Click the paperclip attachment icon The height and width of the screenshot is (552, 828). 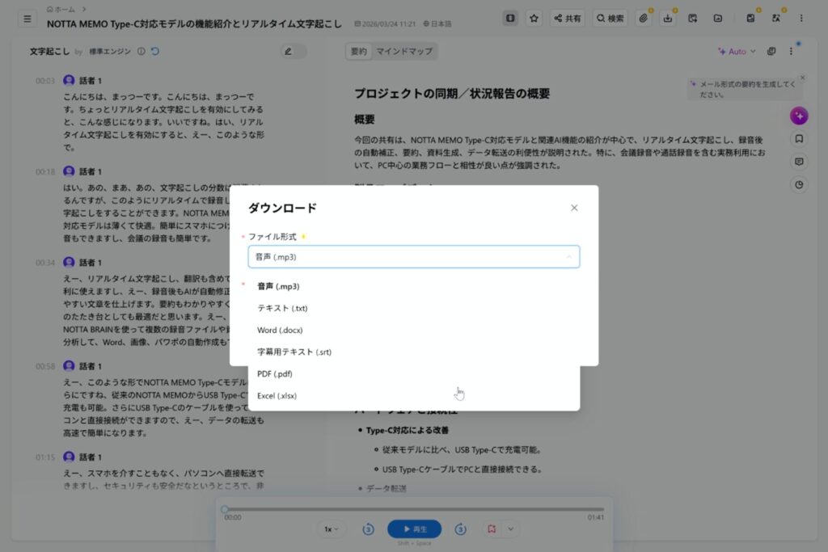point(644,18)
